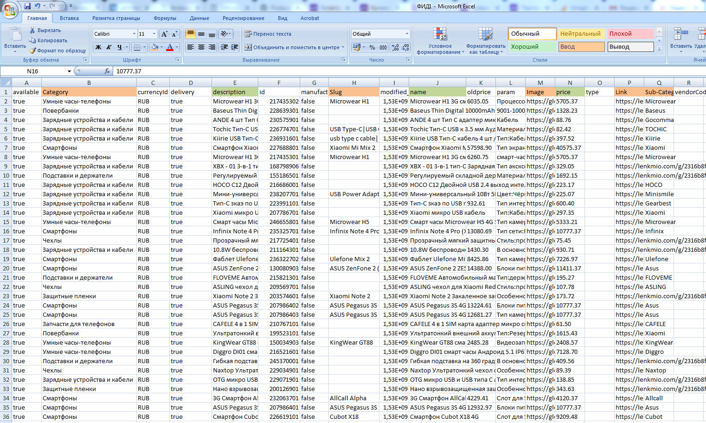This screenshot has height=423, width=706.
Task: Cut selection with Вырезать
Action: pyautogui.click(x=45, y=30)
